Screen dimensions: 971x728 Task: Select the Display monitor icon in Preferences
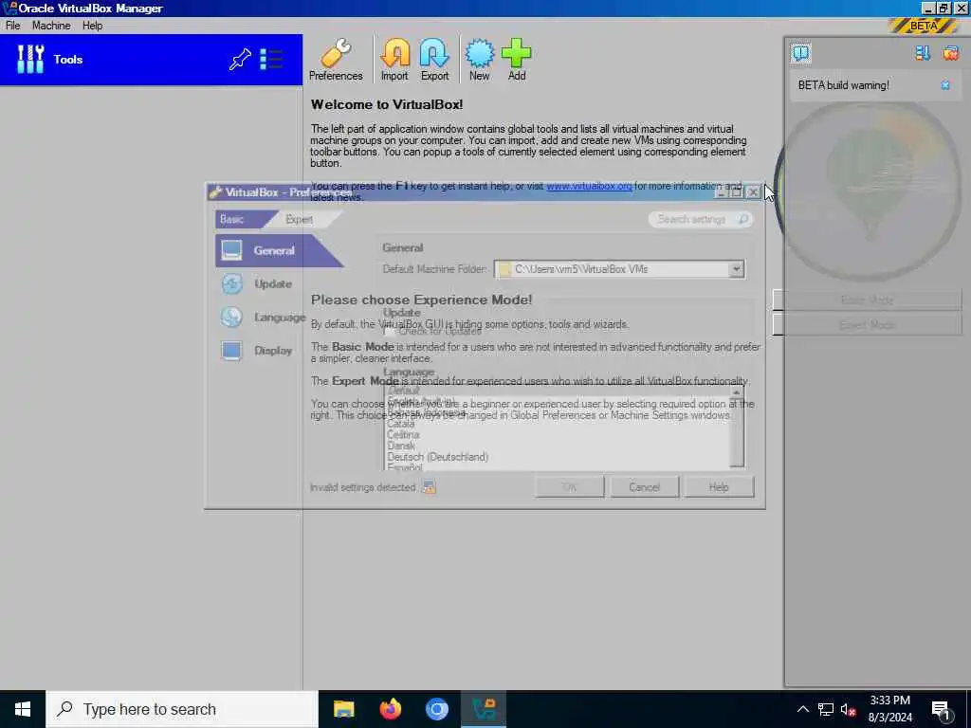pos(231,351)
